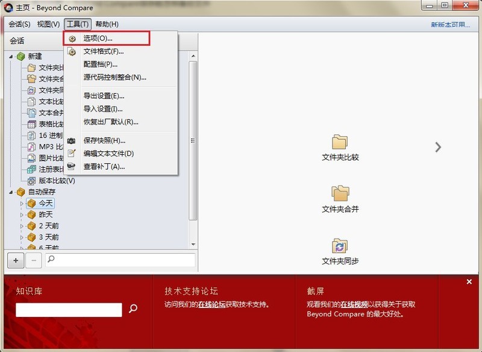Open the 帮助(H) menu

107,24
